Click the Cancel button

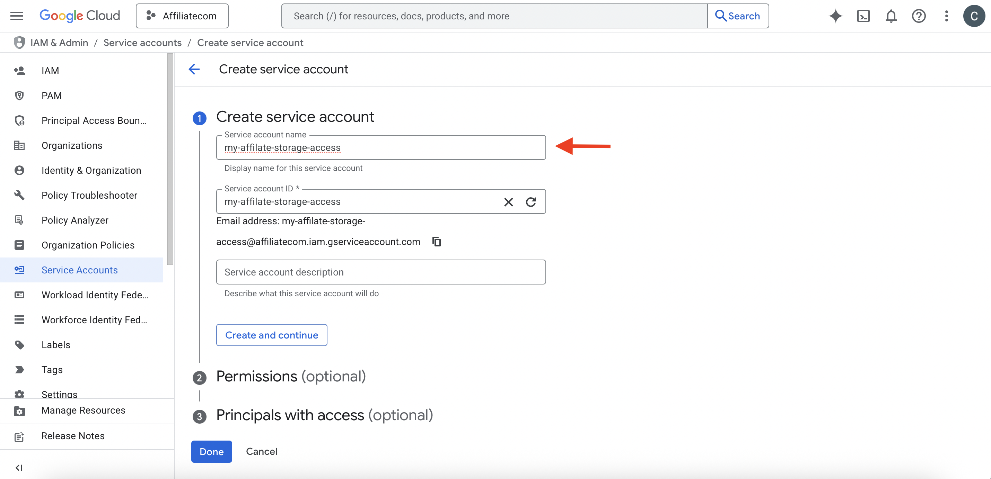coord(262,452)
